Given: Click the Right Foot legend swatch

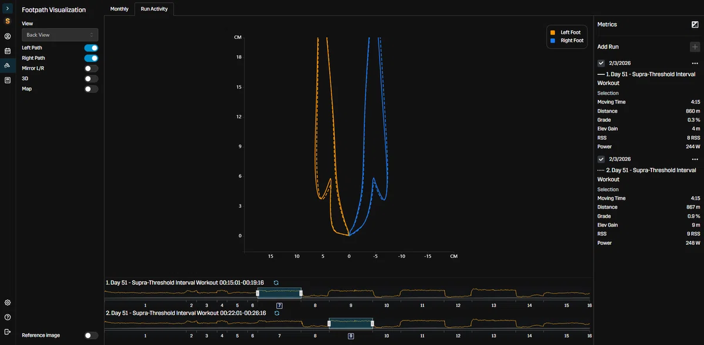Looking at the screenshot, I should (552, 40).
